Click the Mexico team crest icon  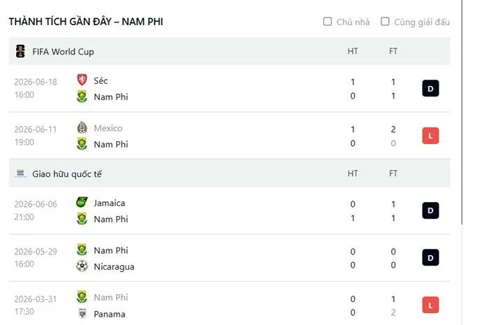(x=82, y=127)
